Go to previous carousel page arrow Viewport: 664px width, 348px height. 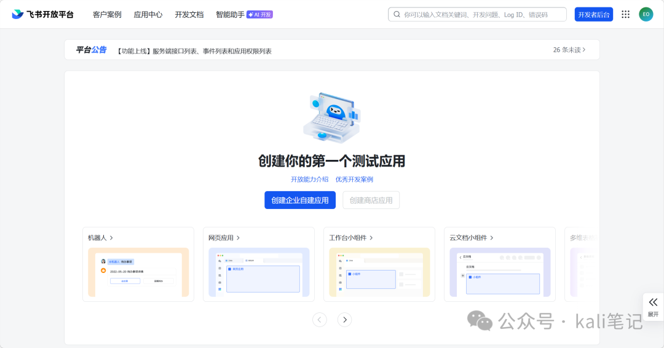[319, 320]
